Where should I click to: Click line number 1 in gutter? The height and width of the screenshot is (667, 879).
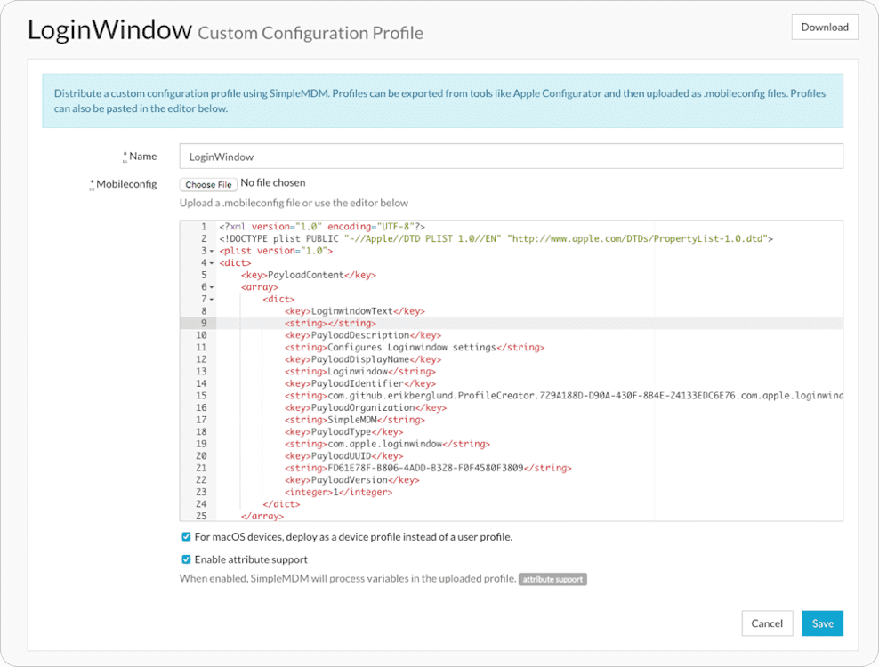pyautogui.click(x=204, y=227)
